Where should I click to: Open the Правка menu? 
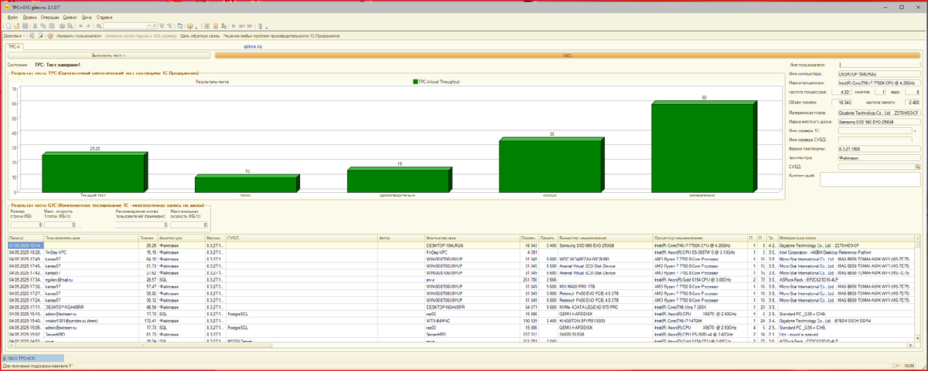29,17
